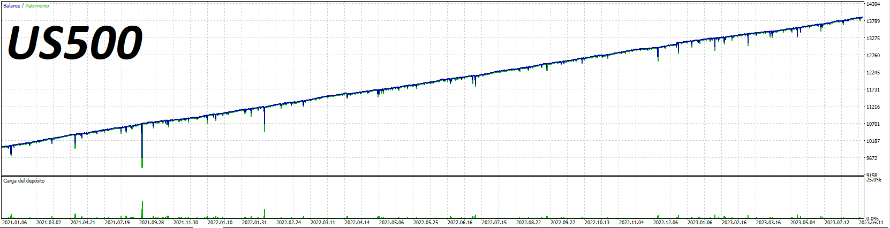Select the 13789 value on the balance axis

point(873,21)
